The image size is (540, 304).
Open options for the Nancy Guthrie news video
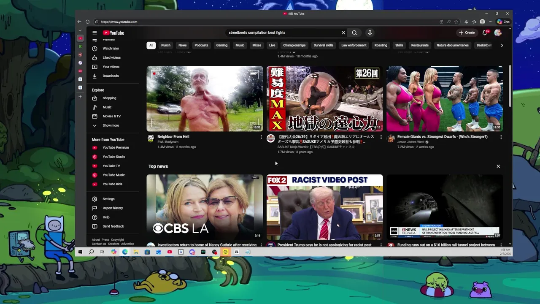[261, 245]
